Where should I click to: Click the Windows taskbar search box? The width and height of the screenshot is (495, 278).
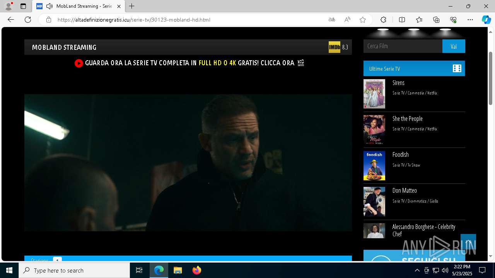pos(74,270)
